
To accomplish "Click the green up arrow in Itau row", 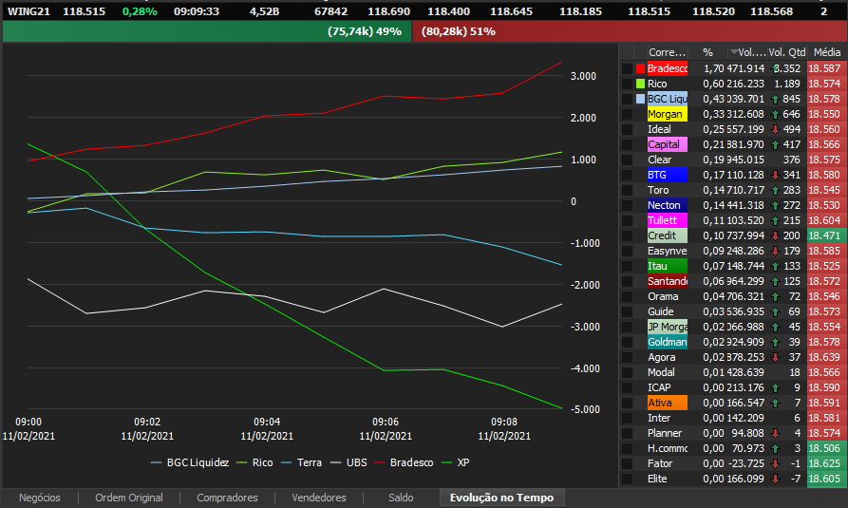I will 775,266.
